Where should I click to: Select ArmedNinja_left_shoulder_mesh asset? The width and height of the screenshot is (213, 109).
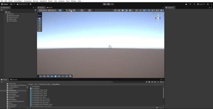point(42,104)
